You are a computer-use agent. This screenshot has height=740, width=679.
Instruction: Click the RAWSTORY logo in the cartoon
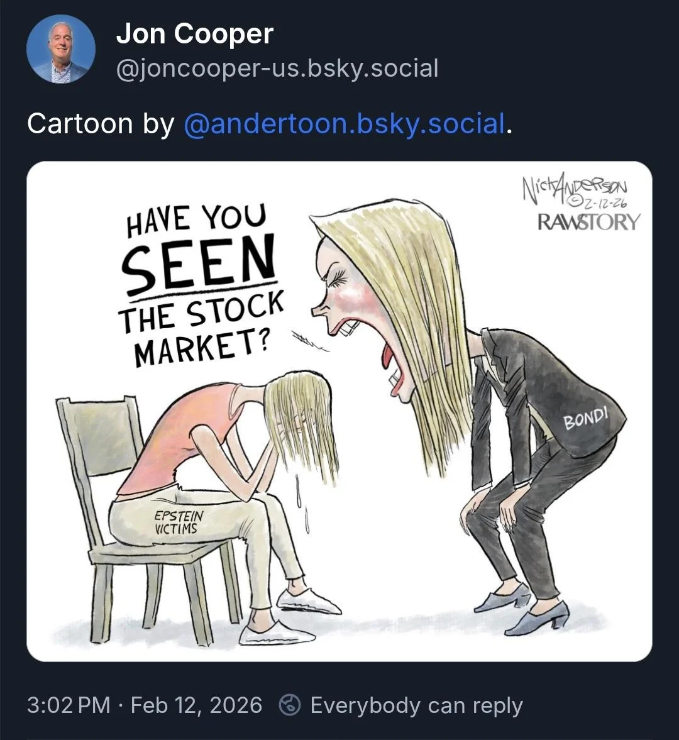click(x=588, y=222)
